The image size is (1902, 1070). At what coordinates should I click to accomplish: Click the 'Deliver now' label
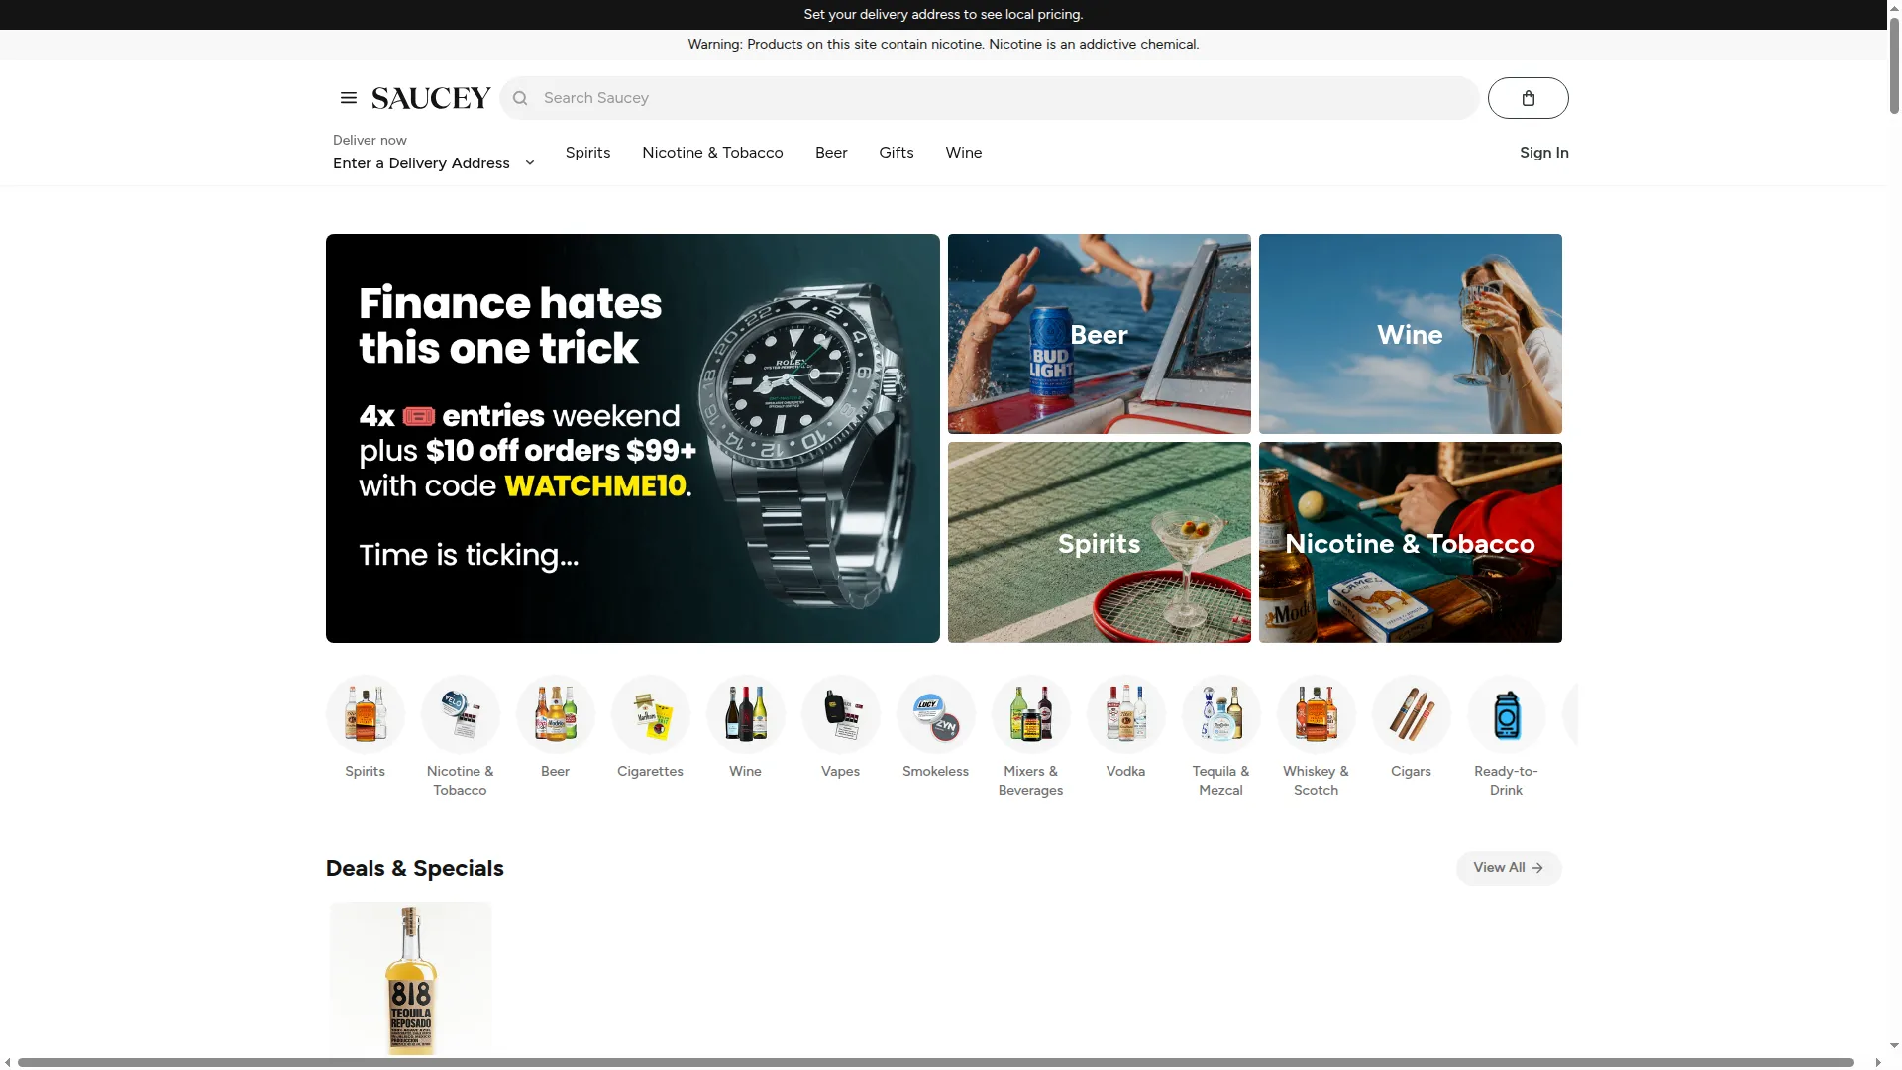370,141
